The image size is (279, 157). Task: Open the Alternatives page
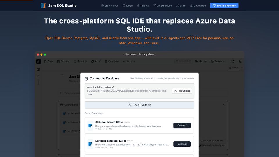(x=163, y=6)
